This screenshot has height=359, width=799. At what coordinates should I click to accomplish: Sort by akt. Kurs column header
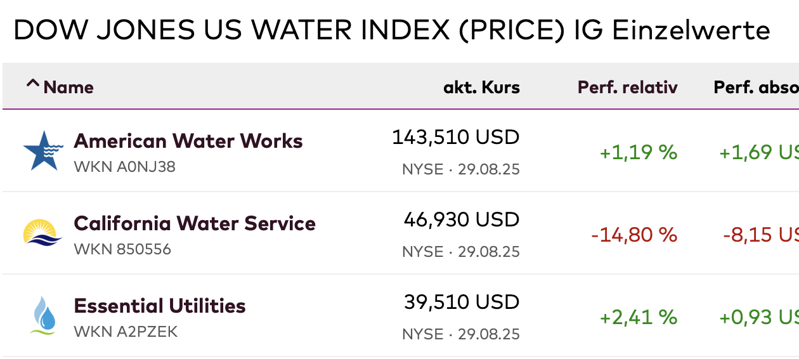click(481, 88)
